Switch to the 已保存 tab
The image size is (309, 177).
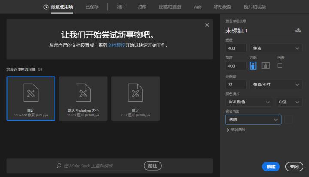[x=92, y=7]
